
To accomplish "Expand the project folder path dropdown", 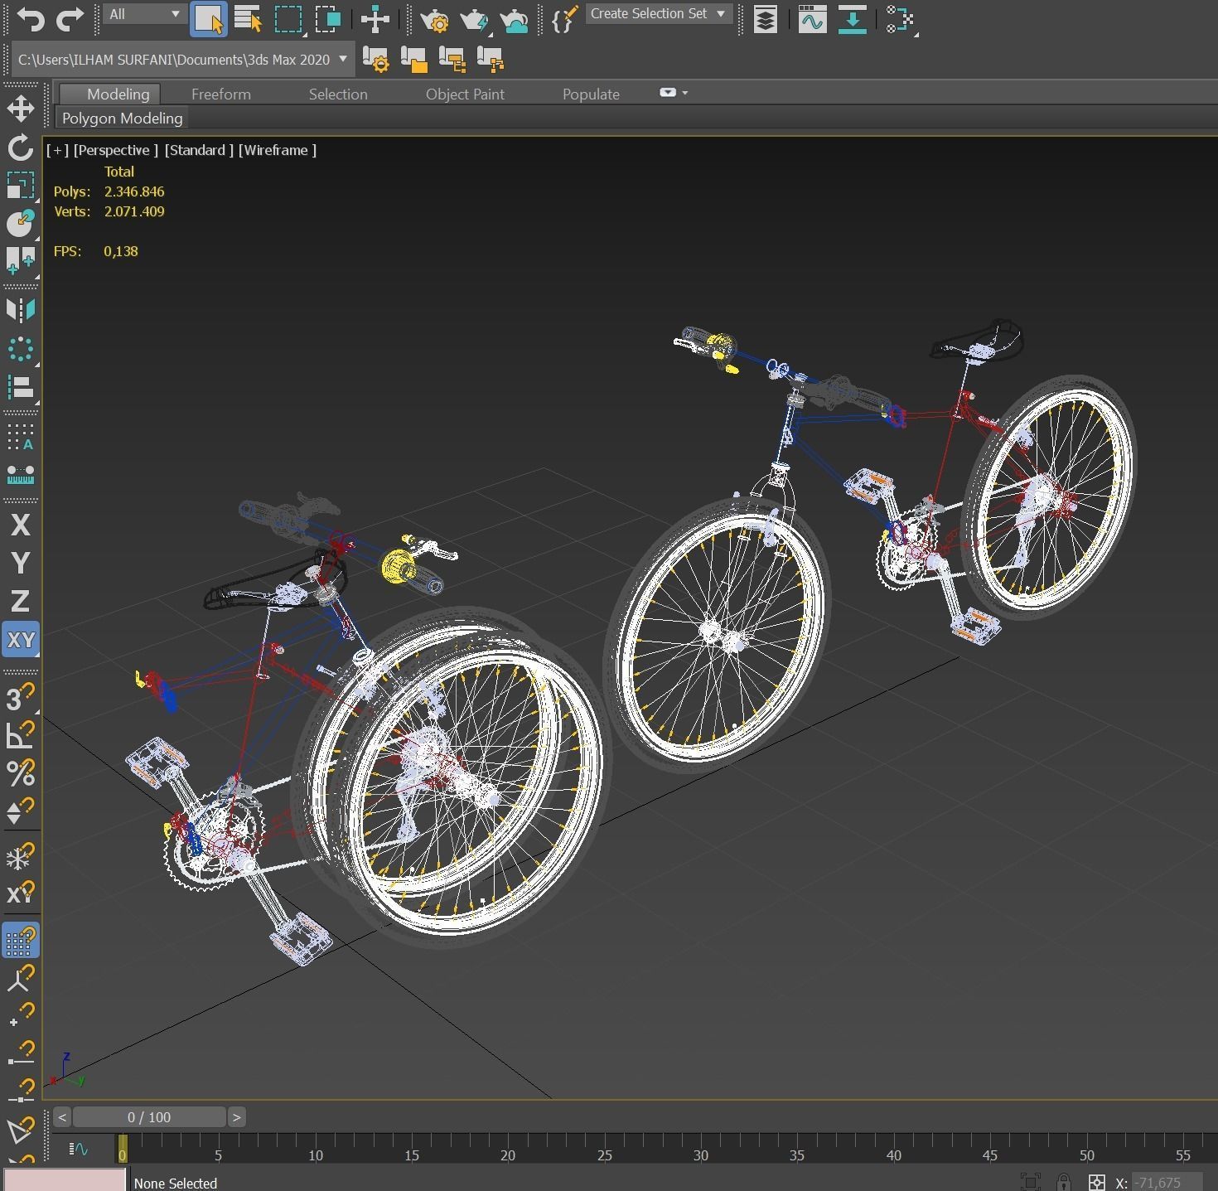I will [x=343, y=60].
